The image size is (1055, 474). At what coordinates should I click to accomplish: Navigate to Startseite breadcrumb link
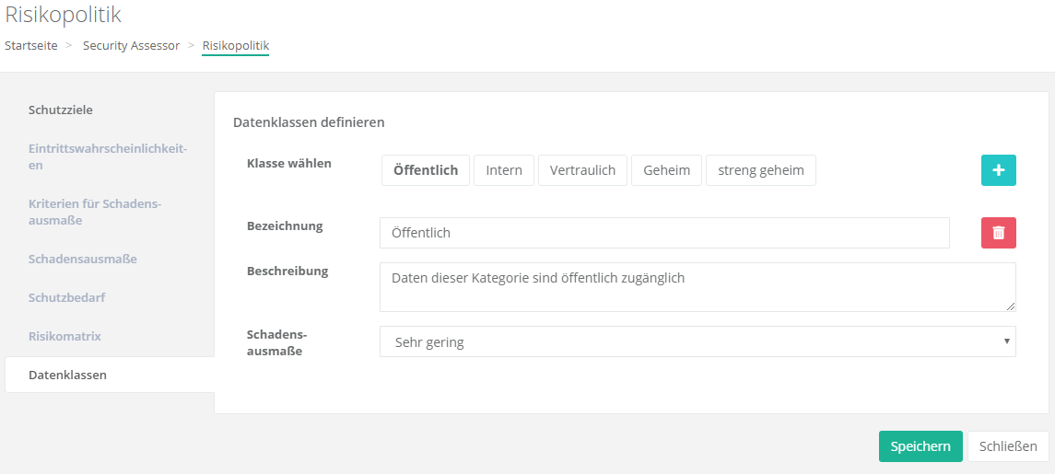(31, 45)
